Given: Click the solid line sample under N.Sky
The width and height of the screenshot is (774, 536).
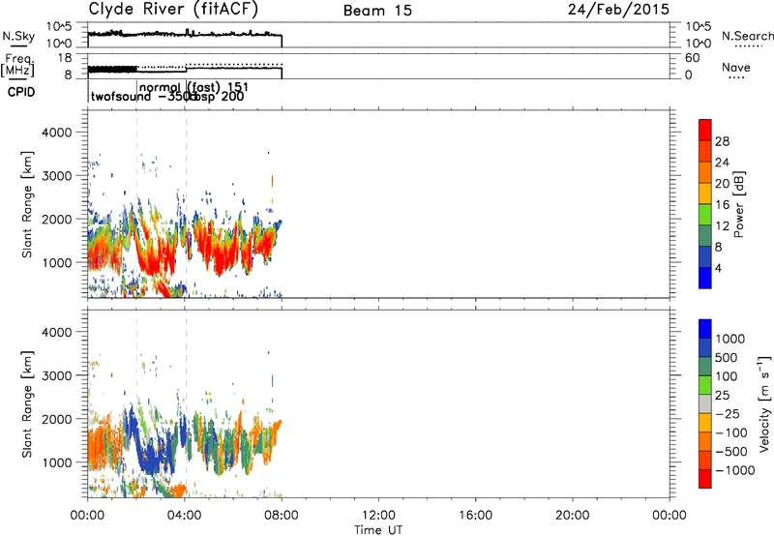Looking at the screenshot, I should click(18, 46).
